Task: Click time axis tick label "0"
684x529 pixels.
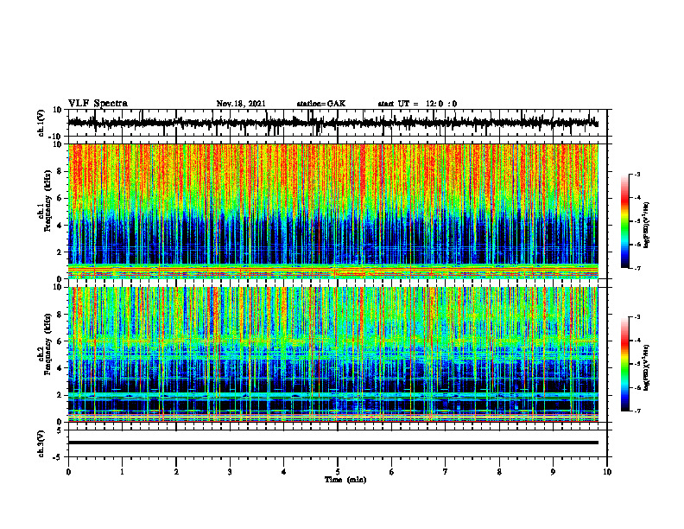Action: point(68,472)
